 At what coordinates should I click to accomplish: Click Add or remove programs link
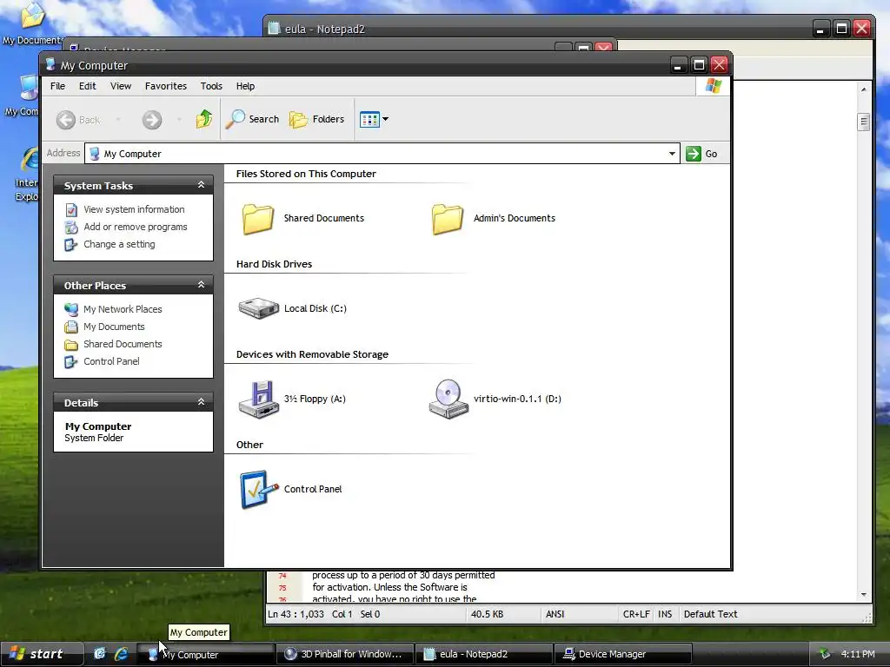[x=135, y=227]
